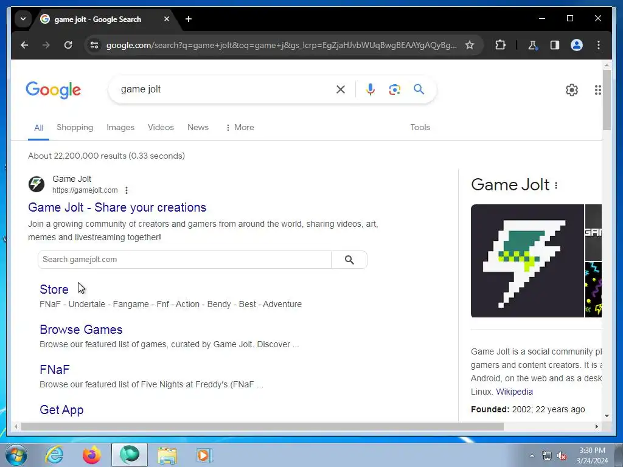Close the game jolt Google Search tab
Viewport: 623px width, 467px height.
click(167, 19)
